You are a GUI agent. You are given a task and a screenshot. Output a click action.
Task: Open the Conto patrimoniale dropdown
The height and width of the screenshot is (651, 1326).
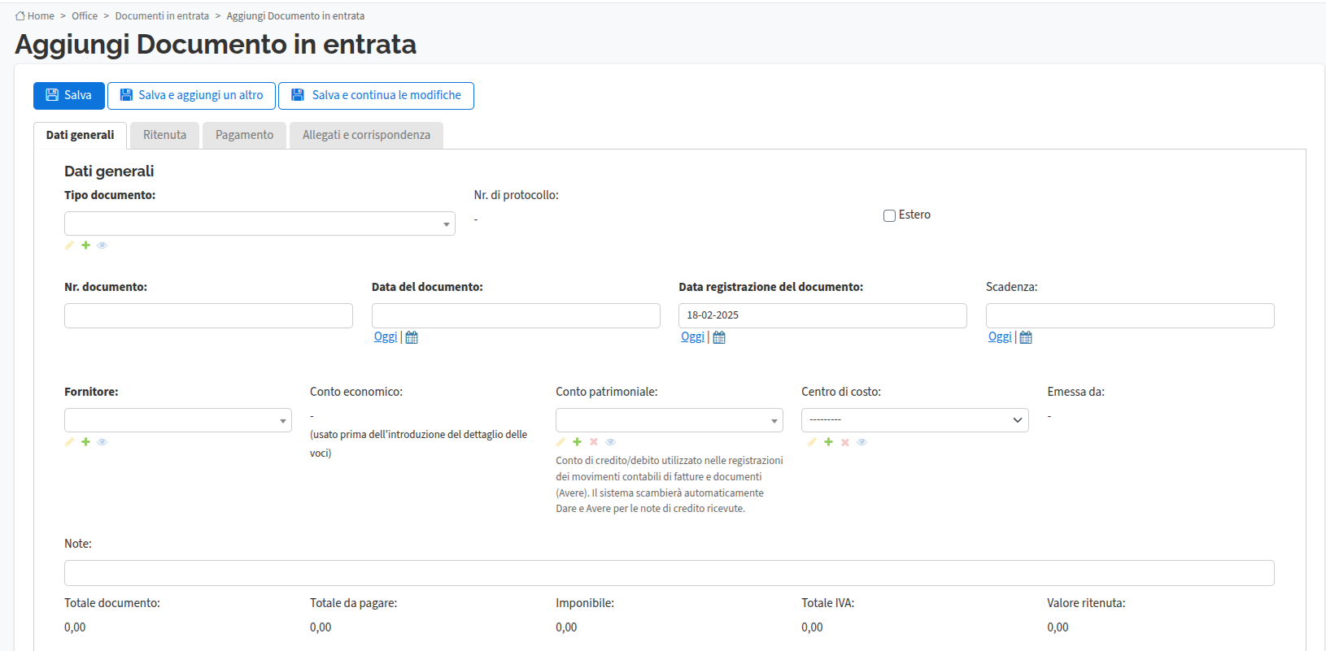click(670, 420)
